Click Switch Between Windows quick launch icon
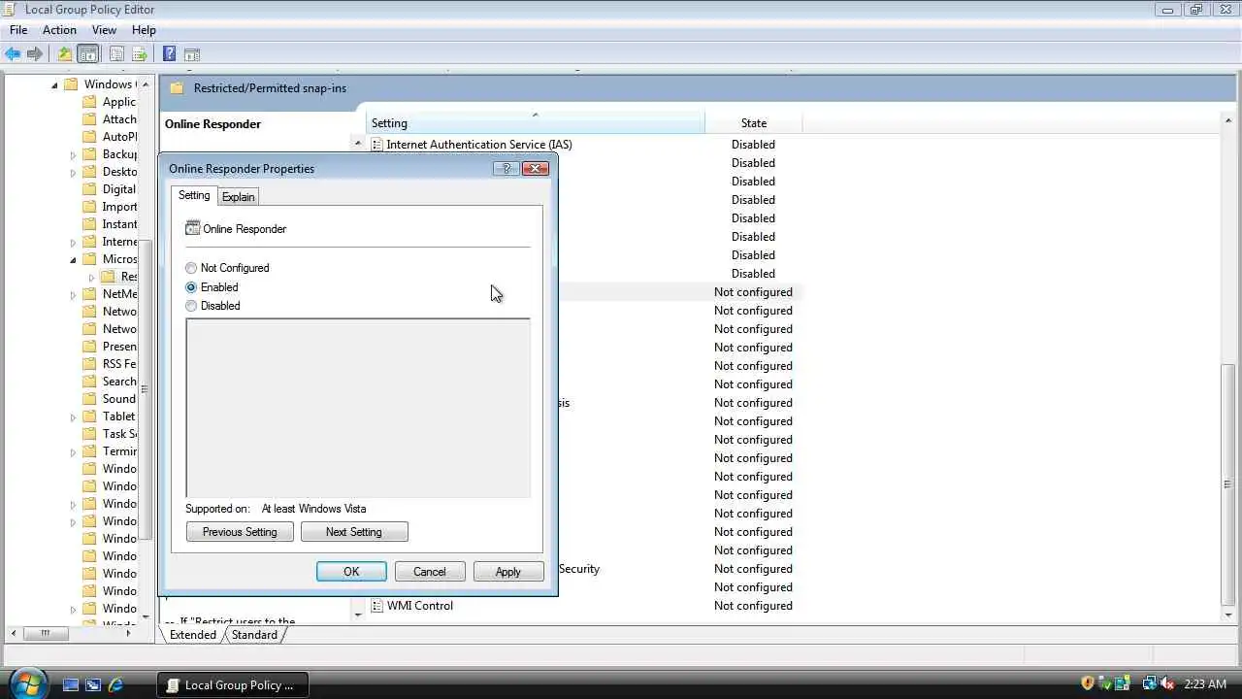Image resolution: width=1242 pixels, height=699 pixels. (x=93, y=684)
